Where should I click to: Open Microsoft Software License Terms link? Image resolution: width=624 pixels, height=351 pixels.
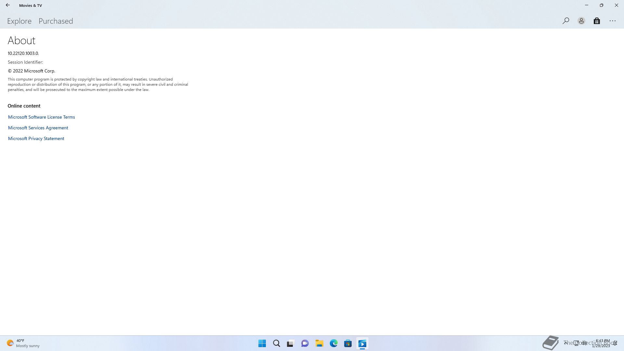pyautogui.click(x=41, y=117)
